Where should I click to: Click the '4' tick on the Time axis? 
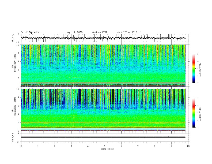(x=88, y=146)
